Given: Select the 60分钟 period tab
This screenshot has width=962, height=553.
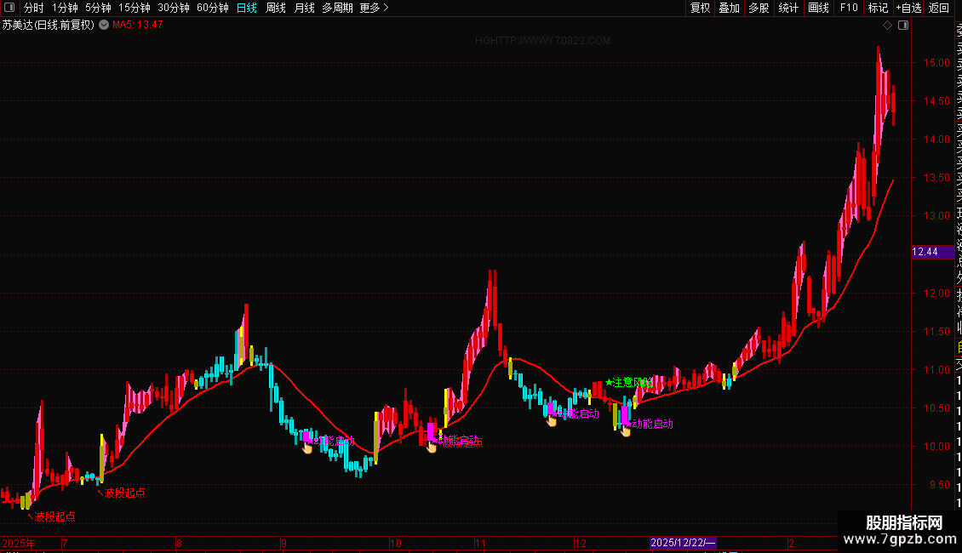Looking at the screenshot, I should pyautogui.click(x=213, y=8).
